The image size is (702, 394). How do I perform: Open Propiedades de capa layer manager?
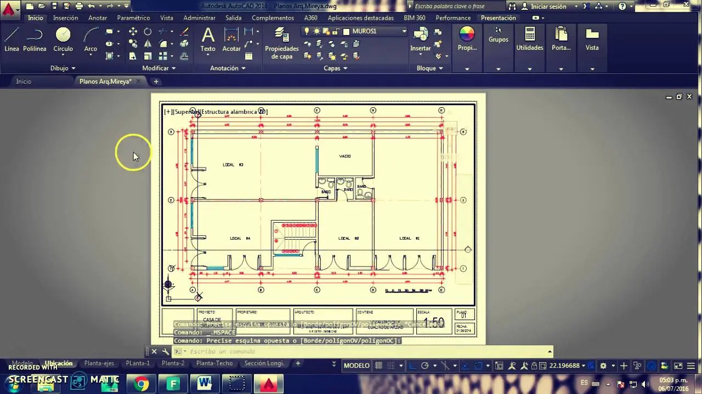(281, 41)
